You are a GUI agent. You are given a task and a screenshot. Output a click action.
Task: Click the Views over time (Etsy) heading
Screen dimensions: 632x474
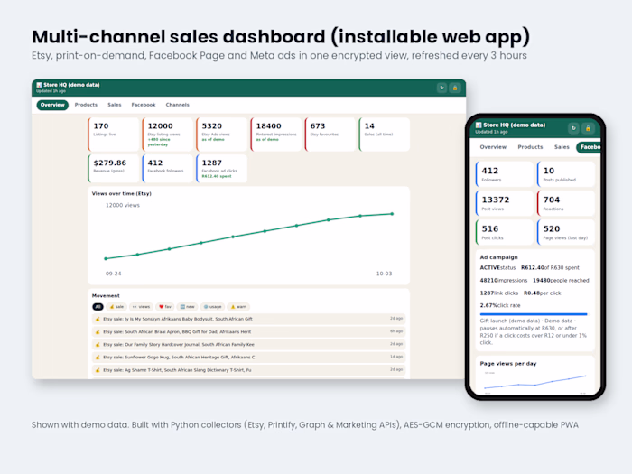click(x=121, y=193)
